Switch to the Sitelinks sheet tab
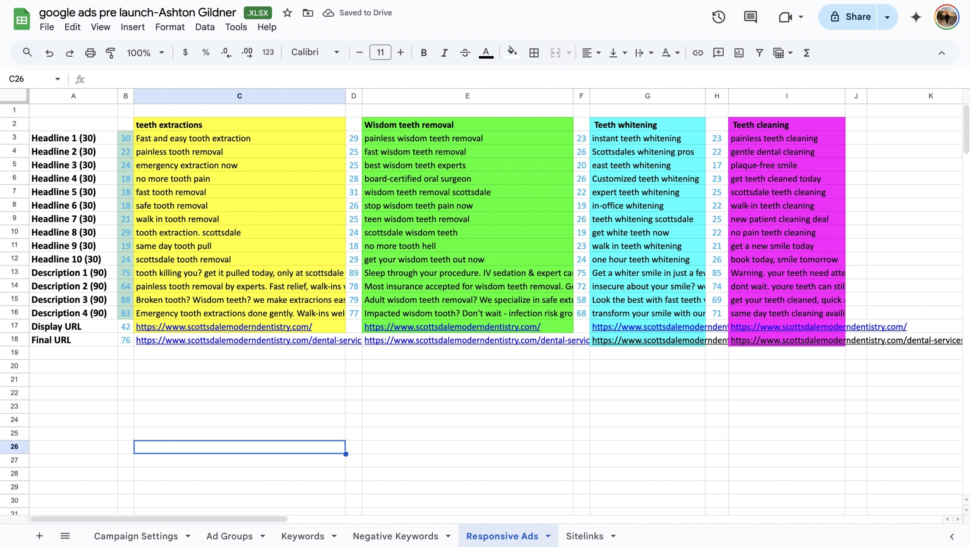 [584, 536]
